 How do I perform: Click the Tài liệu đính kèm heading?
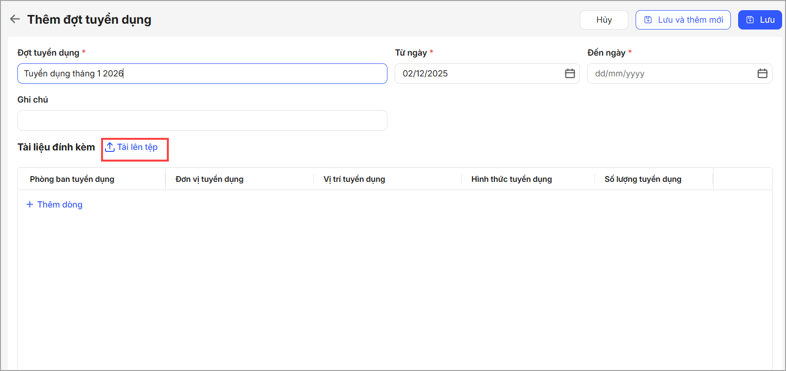coord(56,147)
